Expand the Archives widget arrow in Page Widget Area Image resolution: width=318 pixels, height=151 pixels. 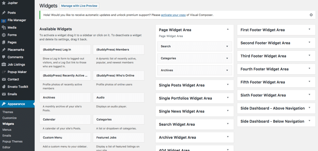tap(227, 70)
